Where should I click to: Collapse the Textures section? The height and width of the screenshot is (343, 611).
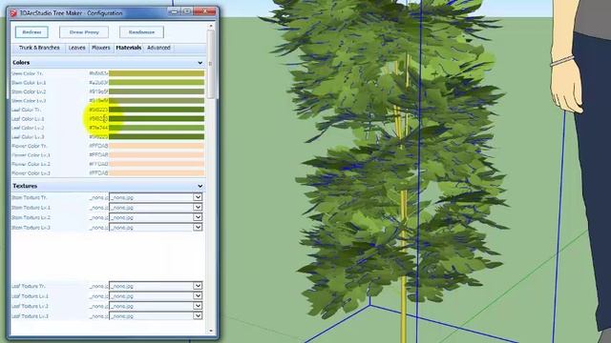[x=200, y=187]
